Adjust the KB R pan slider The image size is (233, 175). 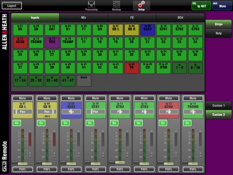[x=47, y=112]
